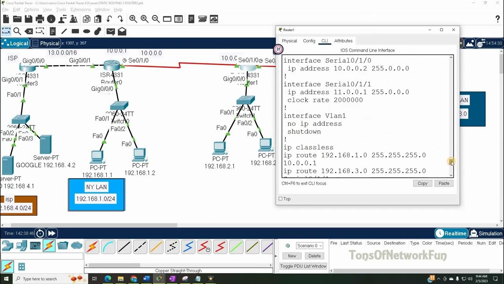Open the Tools menu
This screenshot has width=504, height=284.
(61, 9)
